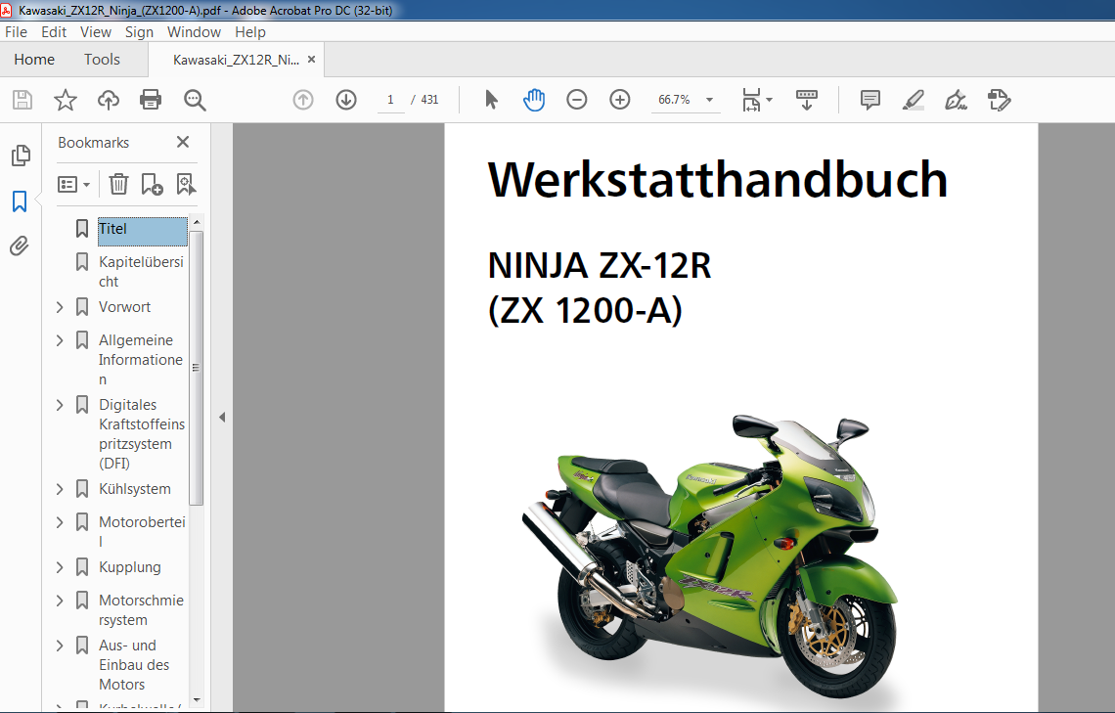The width and height of the screenshot is (1115, 713).
Task: Choose the Selection arrow tool
Action: tap(491, 100)
